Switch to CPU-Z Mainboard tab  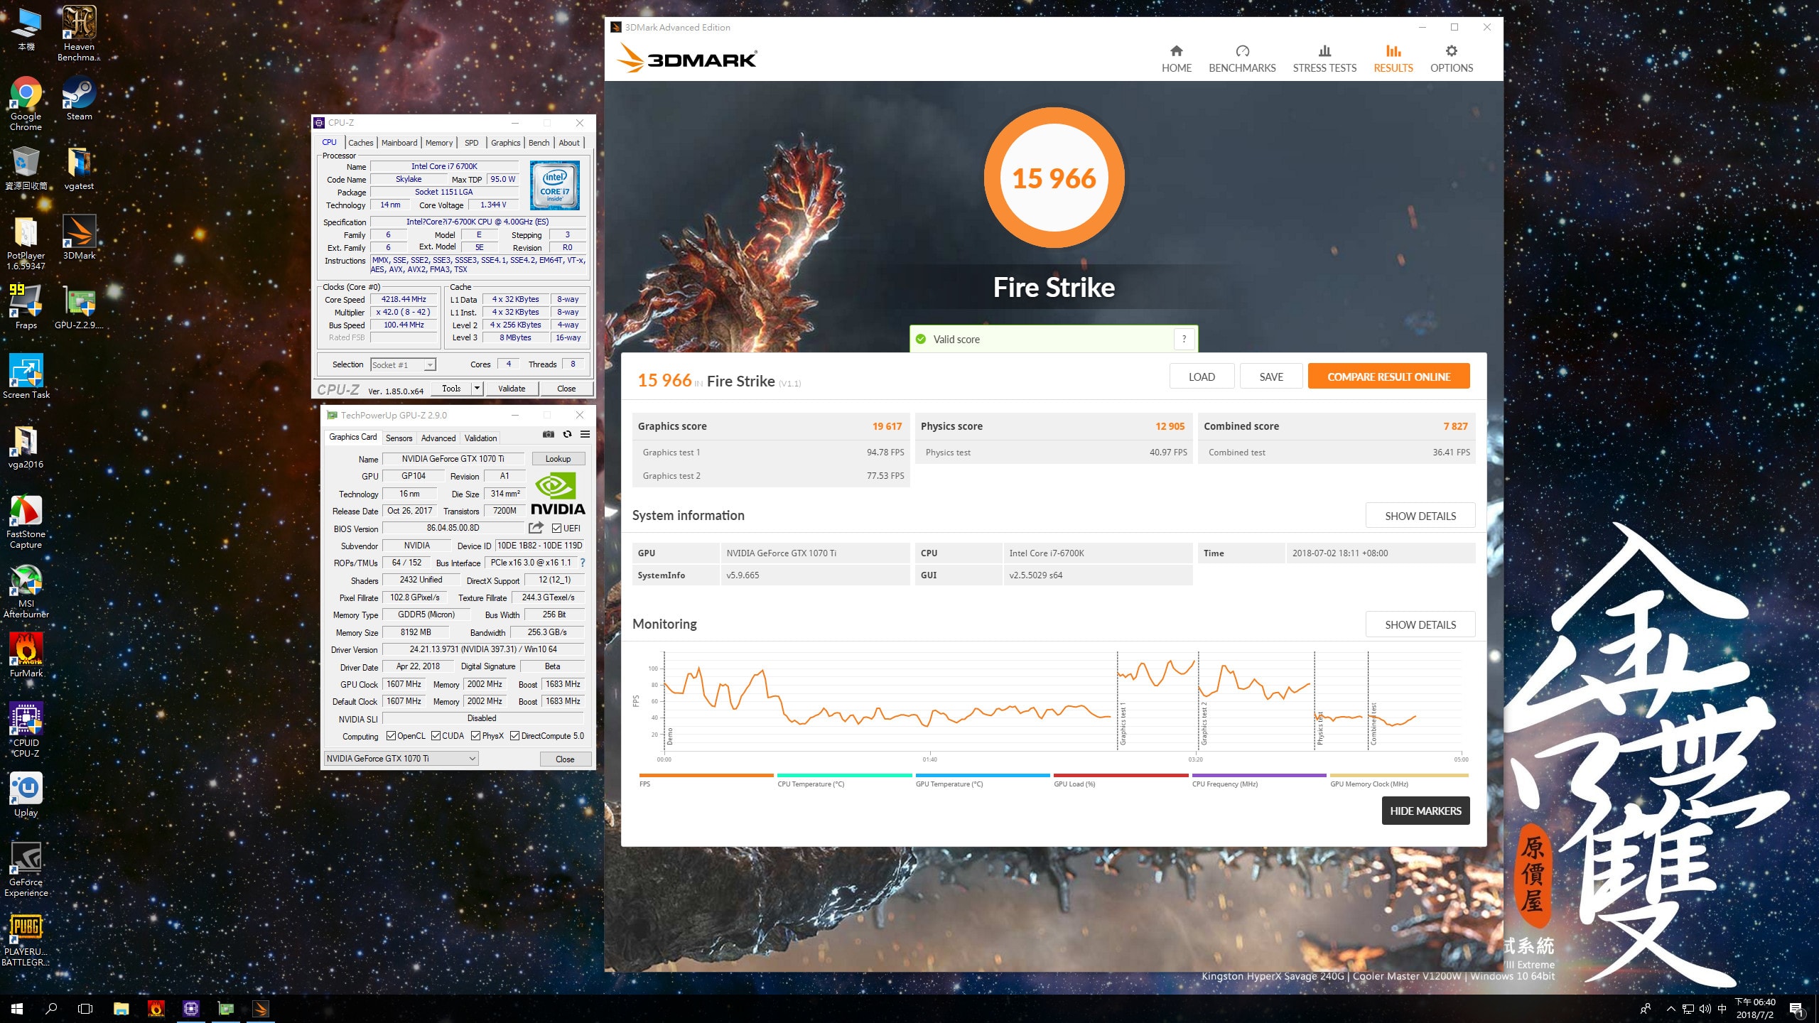point(399,143)
